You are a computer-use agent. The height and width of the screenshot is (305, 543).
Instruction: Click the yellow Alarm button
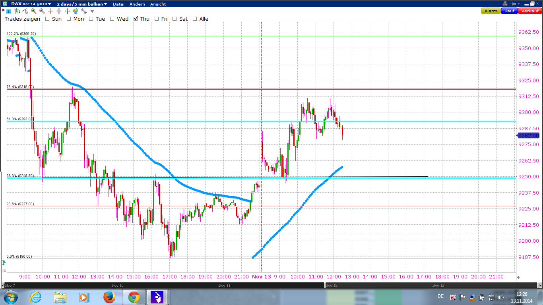point(490,11)
